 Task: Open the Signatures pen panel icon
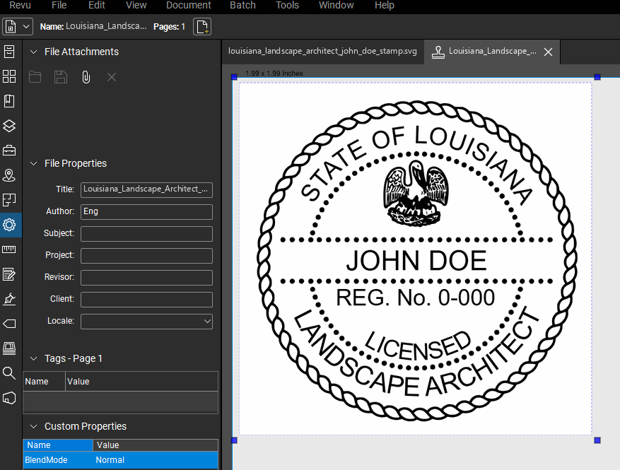9,299
